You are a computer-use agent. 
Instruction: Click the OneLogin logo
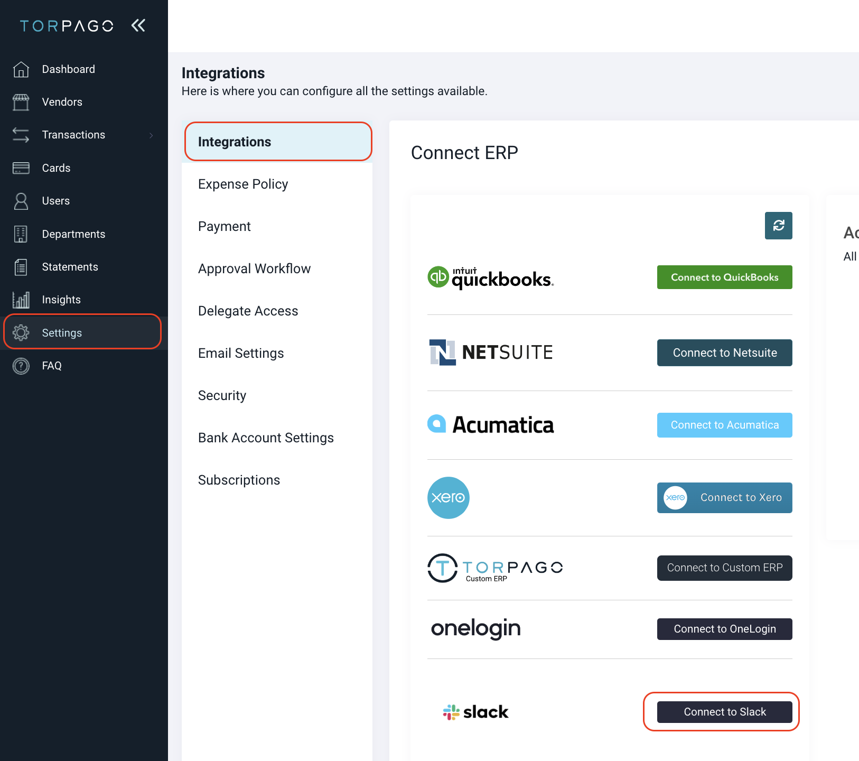coord(476,629)
